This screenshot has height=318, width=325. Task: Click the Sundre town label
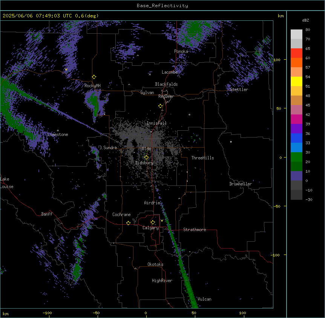pyautogui.click(x=110, y=148)
